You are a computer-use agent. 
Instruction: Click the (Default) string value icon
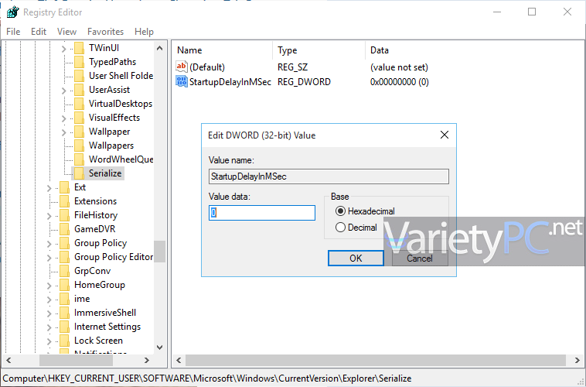pyautogui.click(x=181, y=67)
